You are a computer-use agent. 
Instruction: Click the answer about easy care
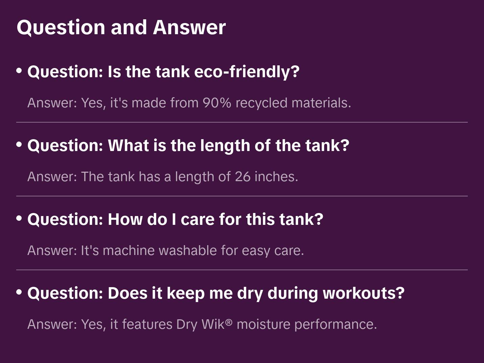(166, 251)
